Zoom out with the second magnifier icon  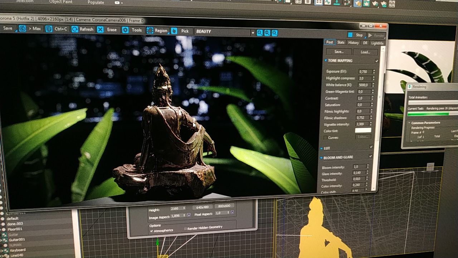click(267, 33)
